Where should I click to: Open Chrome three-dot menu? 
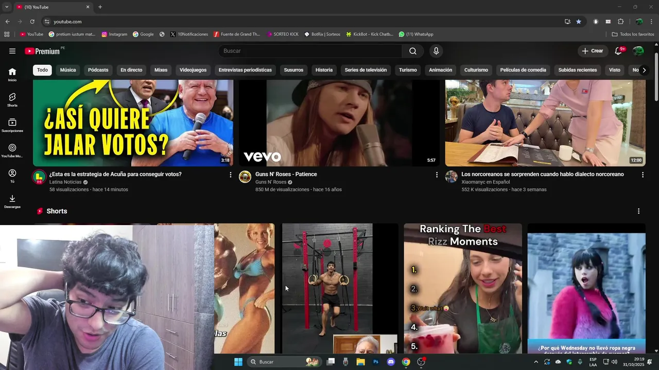click(x=652, y=22)
